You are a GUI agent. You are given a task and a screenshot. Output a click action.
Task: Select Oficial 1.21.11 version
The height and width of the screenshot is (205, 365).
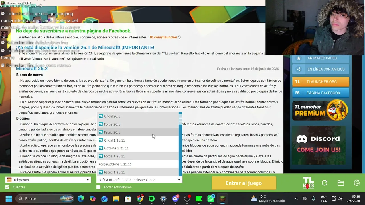coord(137,140)
